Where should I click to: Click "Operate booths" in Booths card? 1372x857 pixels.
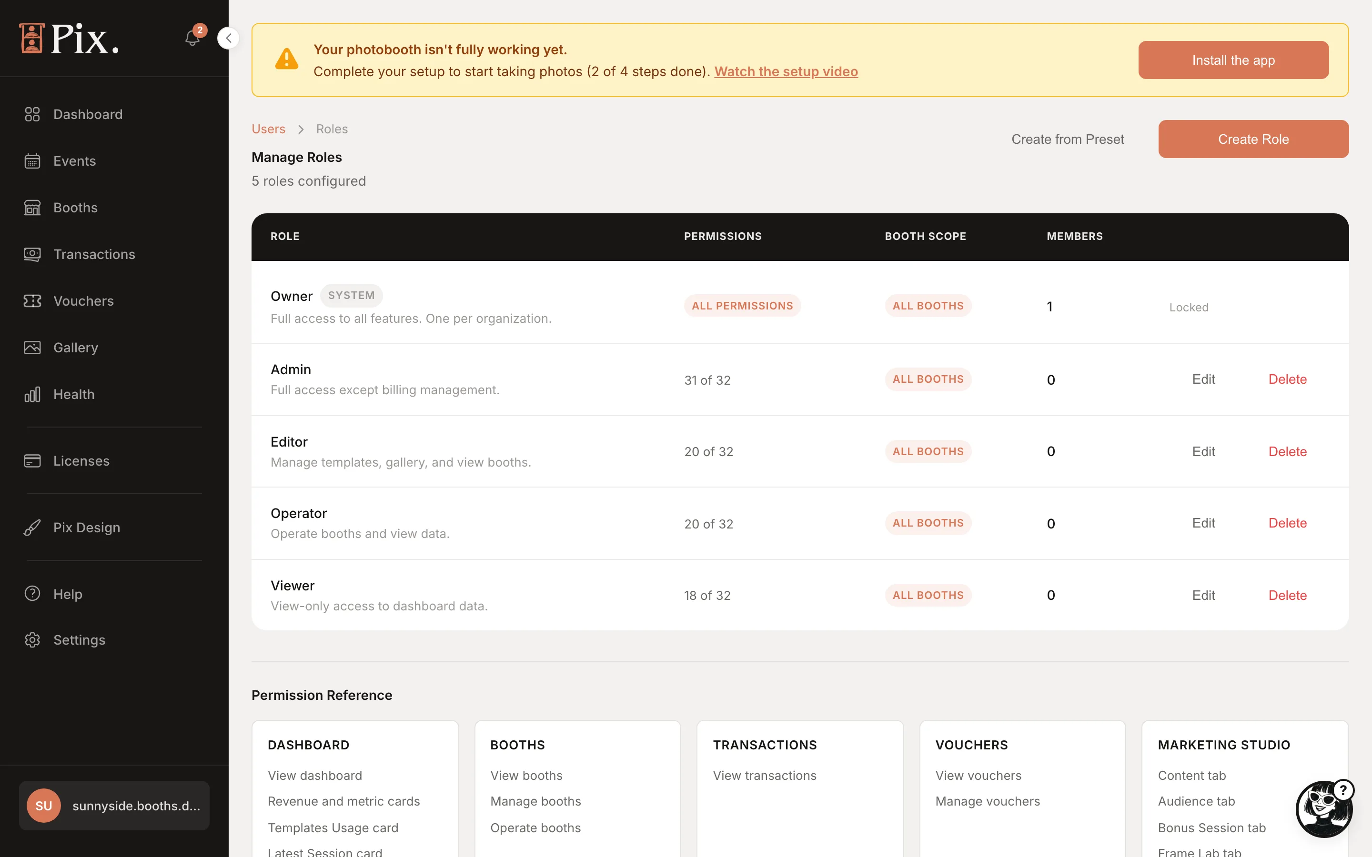coord(535,827)
